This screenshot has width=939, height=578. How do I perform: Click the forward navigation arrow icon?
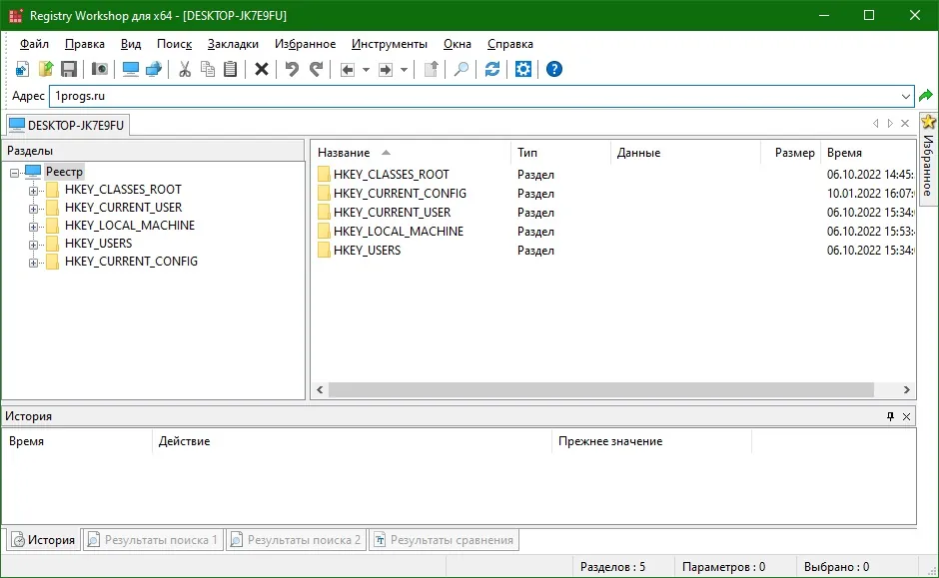click(386, 70)
